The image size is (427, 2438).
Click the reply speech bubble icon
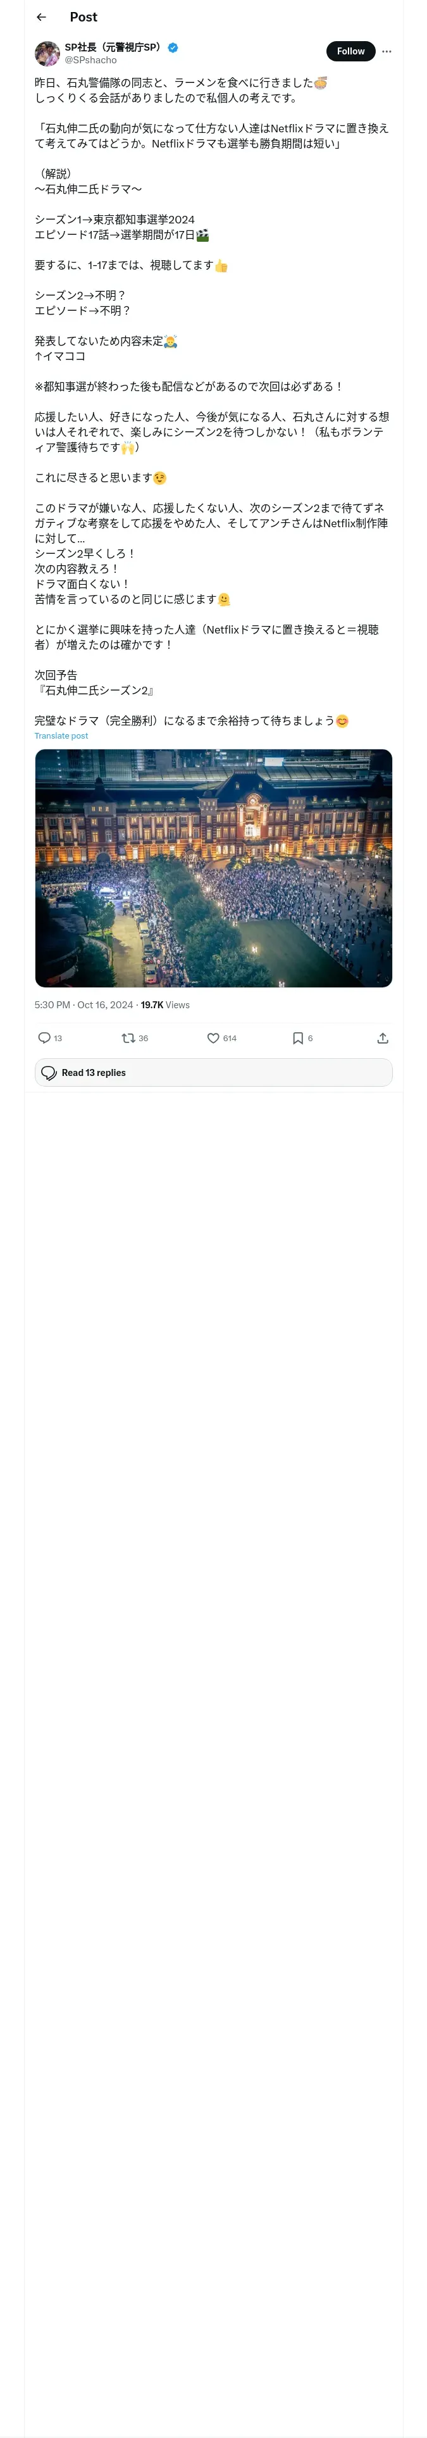(x=44, y=1038)
